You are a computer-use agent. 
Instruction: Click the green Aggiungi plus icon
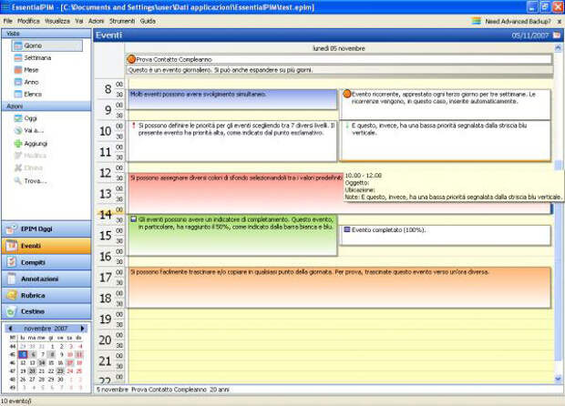tap(18, 144)
